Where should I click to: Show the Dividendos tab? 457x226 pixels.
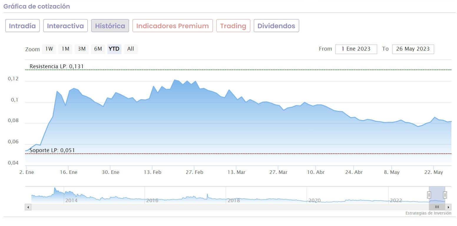coord(276,26)
